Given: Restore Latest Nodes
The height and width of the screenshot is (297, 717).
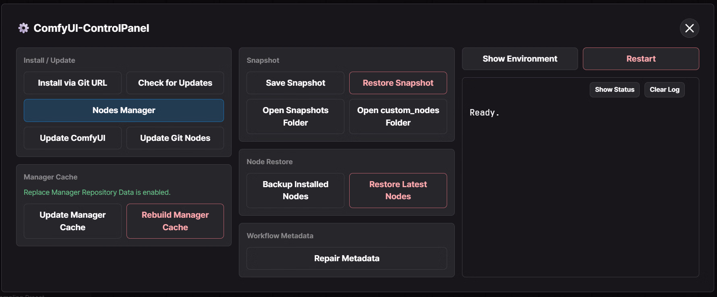Looking at the screenshot, I should pyautogui.click(x=398, y=190).
